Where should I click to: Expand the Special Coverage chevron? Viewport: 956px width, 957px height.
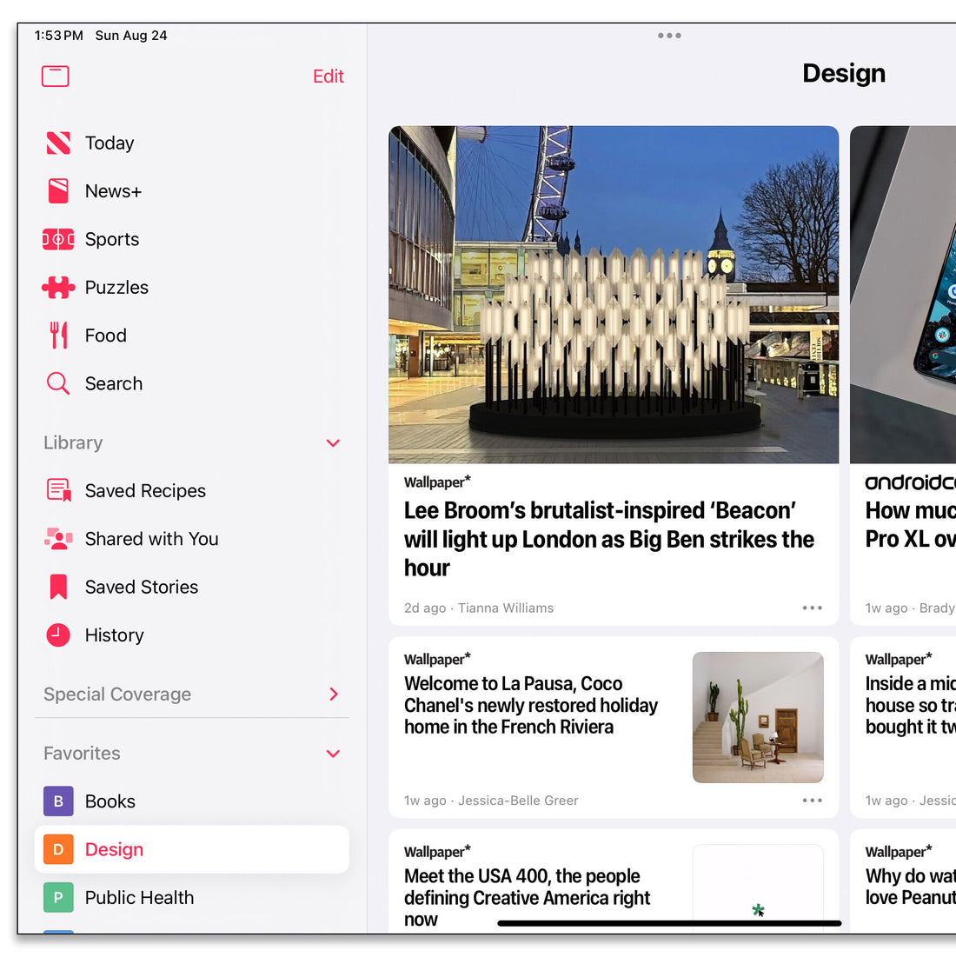coord(334,694)
